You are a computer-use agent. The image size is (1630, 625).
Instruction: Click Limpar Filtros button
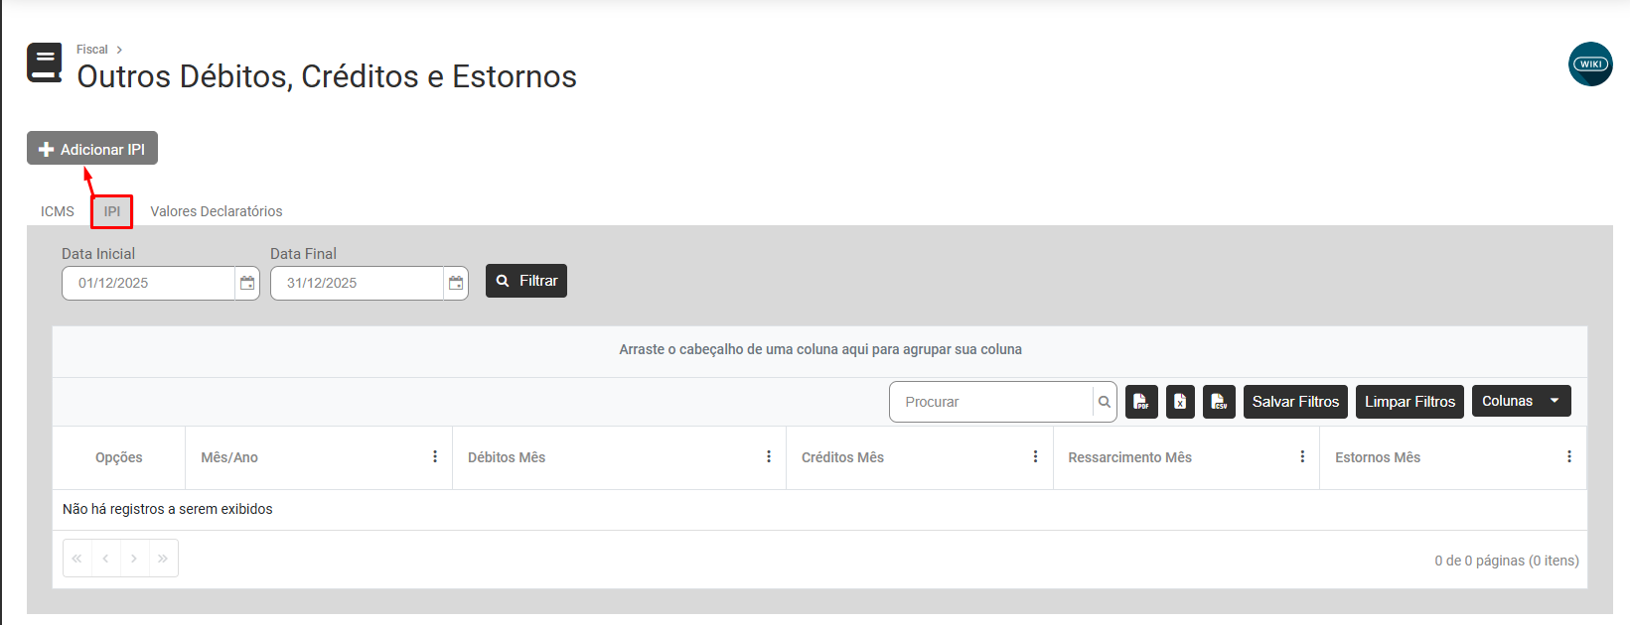1409,402
